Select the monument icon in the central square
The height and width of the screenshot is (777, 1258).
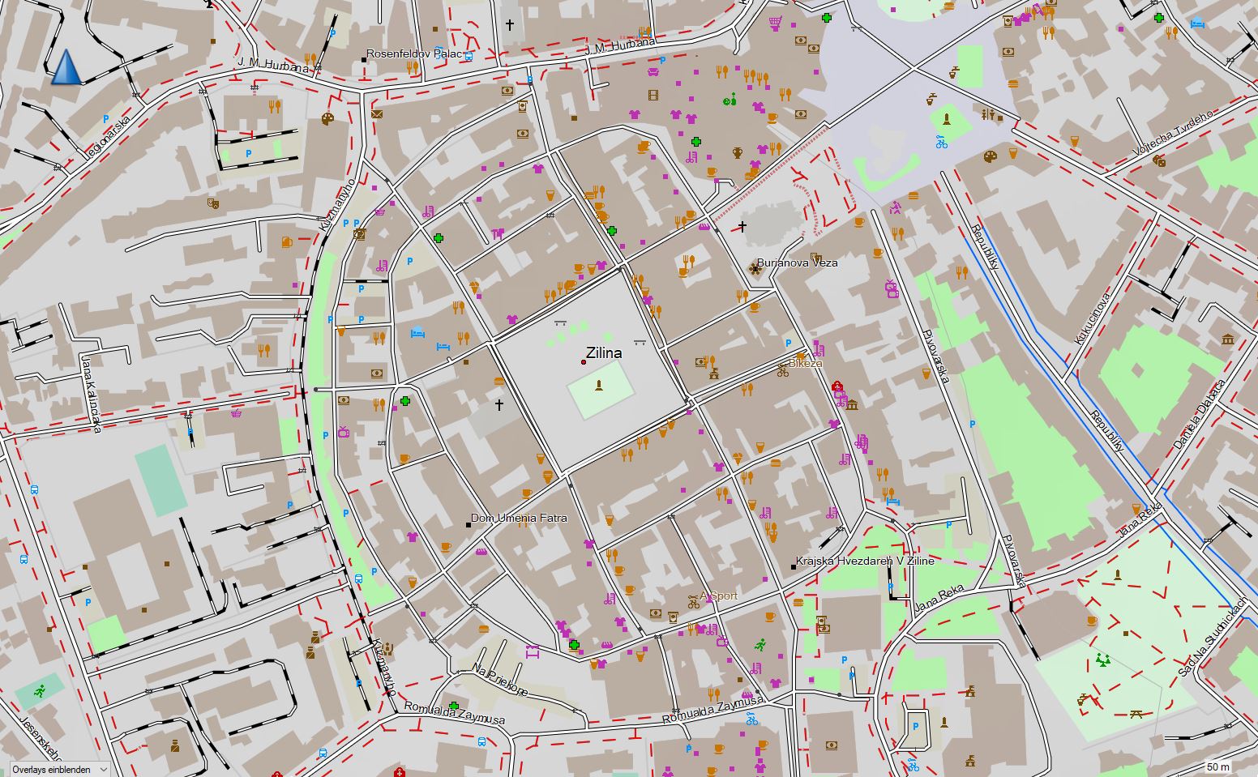pos(599,384)
